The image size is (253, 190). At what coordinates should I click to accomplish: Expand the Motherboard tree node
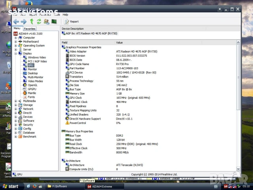(x=16, y=42)
